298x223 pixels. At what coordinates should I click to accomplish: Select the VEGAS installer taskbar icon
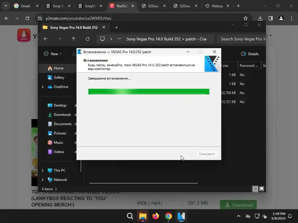(x=181, y=216)
